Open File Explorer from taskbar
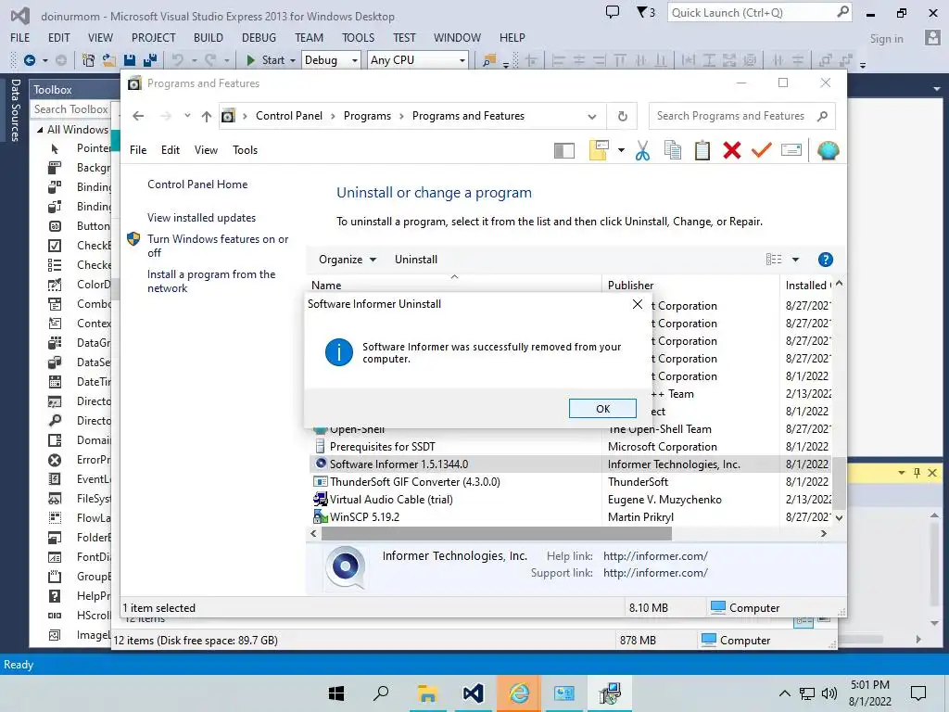Viewport: 949px width, 712px height. 427,693
